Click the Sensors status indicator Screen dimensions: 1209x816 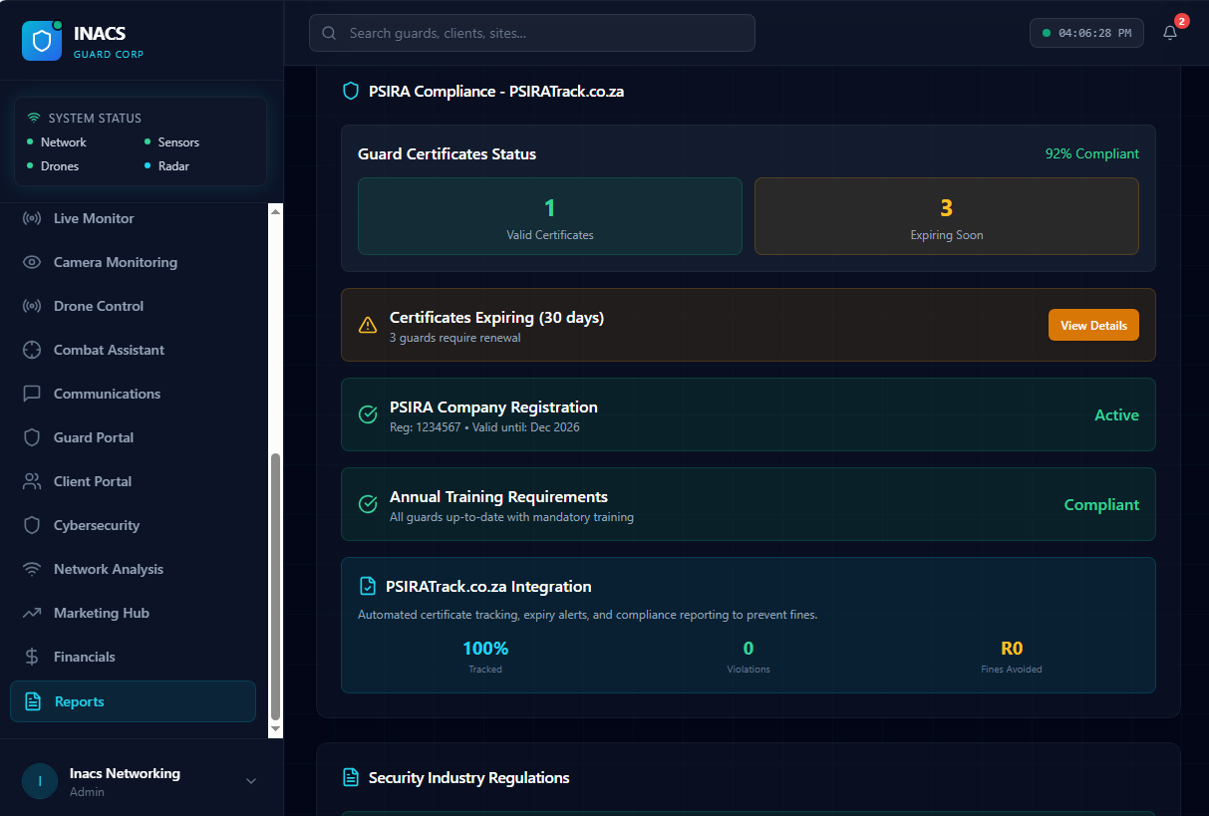[x=171, y=142]
